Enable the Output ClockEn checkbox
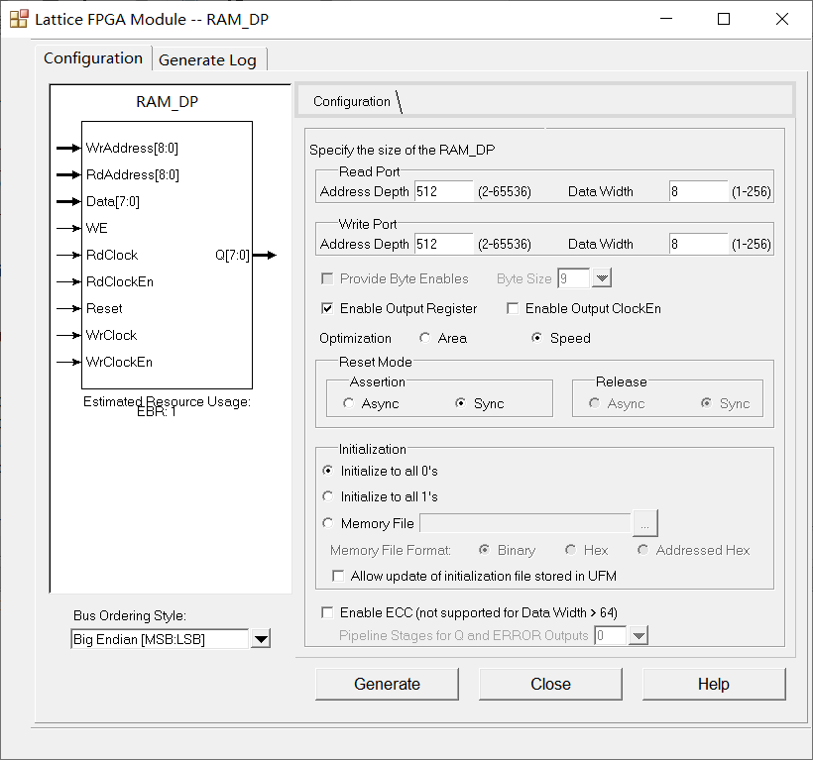The height and width of the screenshot is (760, 813). point(513,309)
